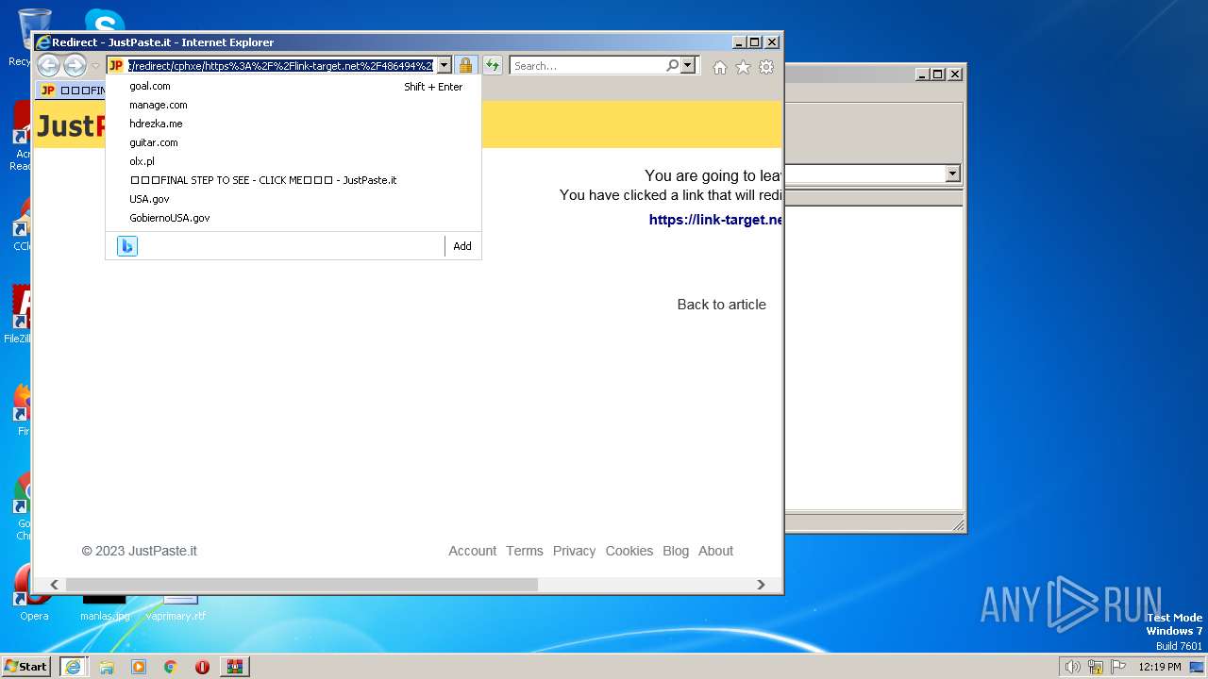The height and width of the screenshot is (679, 1208).
Task: Open the Tools gear icon
Action: (x=766, y=67)
